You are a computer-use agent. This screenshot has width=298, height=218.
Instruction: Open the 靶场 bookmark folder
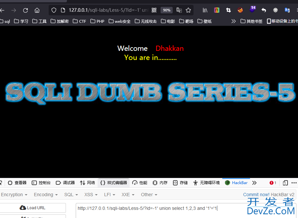pos(186,21)
